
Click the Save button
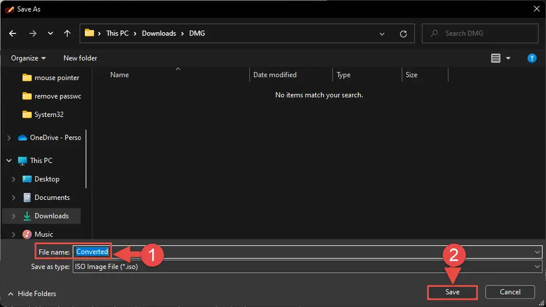tap(452, 292)
